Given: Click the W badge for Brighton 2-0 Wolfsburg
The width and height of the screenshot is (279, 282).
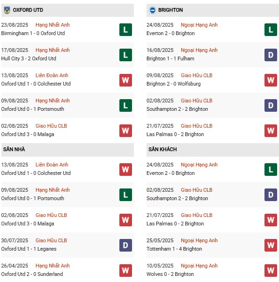Looking at the screenshot, I should [x=271, y=80].
